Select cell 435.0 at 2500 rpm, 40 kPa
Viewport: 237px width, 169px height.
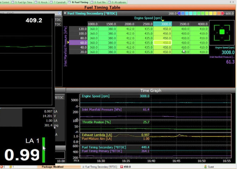click(144, 47)
